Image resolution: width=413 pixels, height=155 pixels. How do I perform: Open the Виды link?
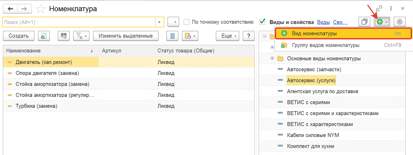tap(323, 22)
